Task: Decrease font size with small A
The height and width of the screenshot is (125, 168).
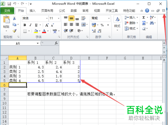Action: tap(52, 25)
